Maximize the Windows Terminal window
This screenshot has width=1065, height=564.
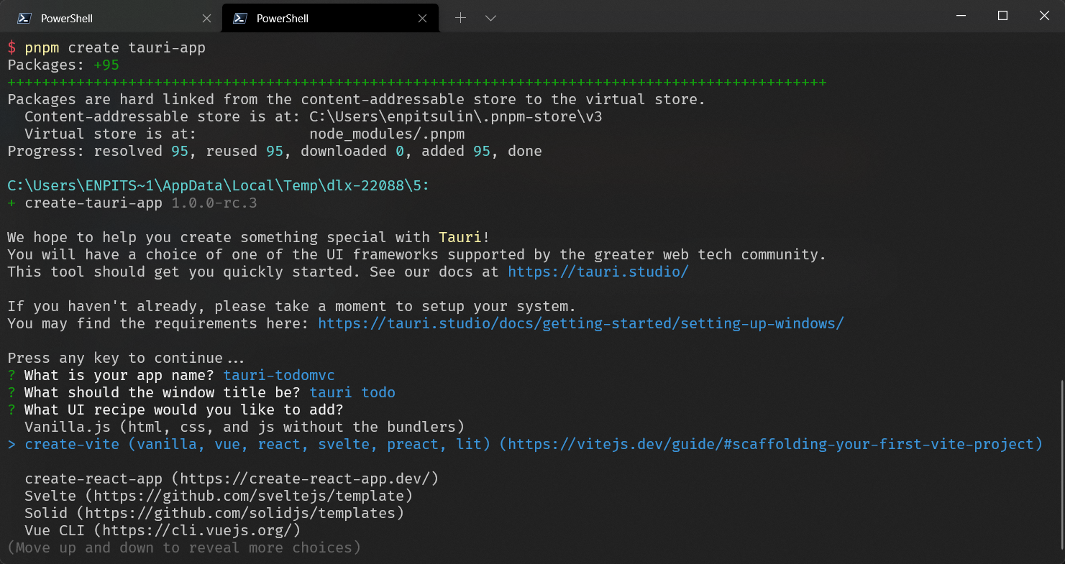coord(1002,16)
